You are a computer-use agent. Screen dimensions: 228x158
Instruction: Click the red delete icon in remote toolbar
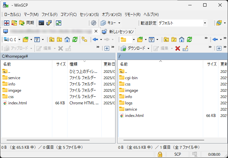(178, 48)
